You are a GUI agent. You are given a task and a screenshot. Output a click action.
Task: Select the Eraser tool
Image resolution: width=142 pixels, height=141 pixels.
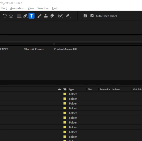52,16
